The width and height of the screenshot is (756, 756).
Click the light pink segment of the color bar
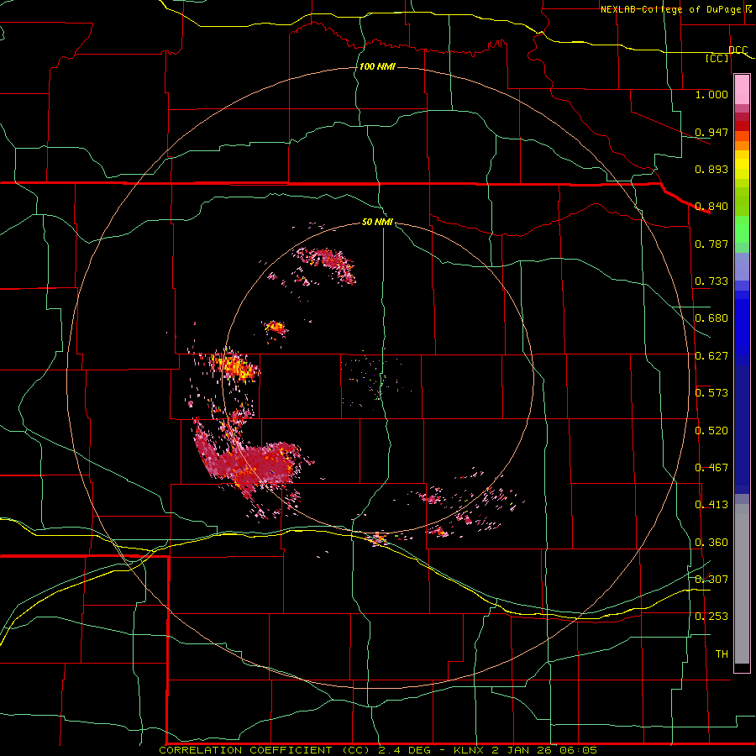[742, 89]
